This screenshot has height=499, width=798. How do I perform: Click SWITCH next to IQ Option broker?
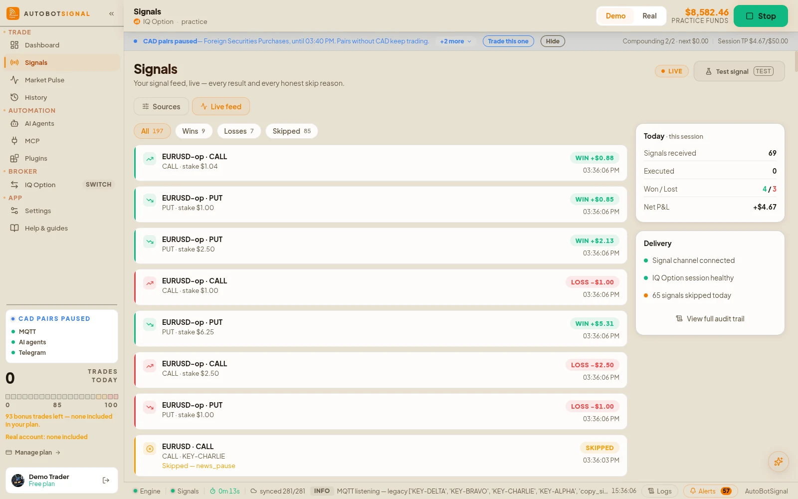(99, 185)
